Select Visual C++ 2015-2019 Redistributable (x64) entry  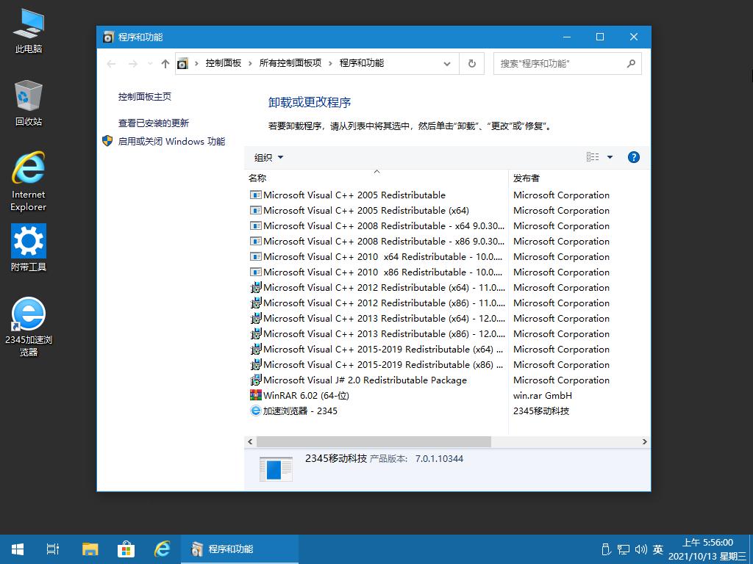coord(377,349)
